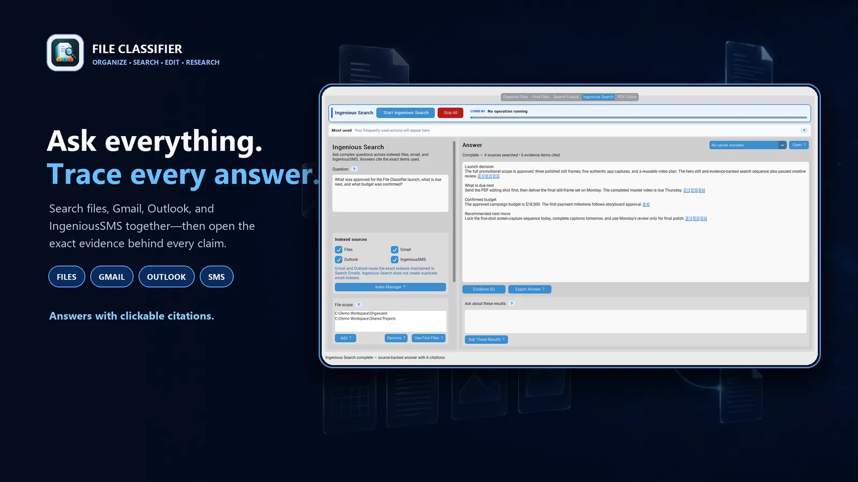Open the No saved answers dropdown
The width and height of the screenshot is (858, 482).
pyautogui.click(x=748, y=145)
